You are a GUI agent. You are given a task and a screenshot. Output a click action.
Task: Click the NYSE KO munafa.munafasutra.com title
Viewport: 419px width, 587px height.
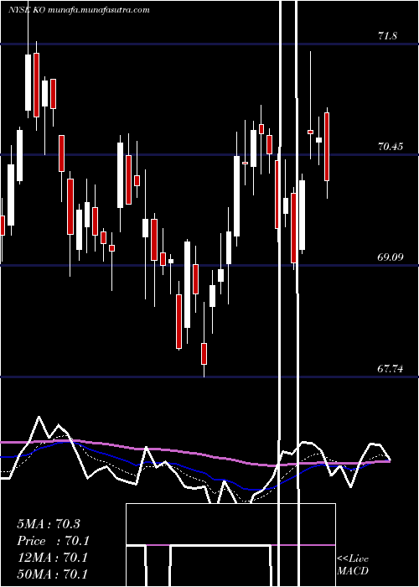point(79,10)
